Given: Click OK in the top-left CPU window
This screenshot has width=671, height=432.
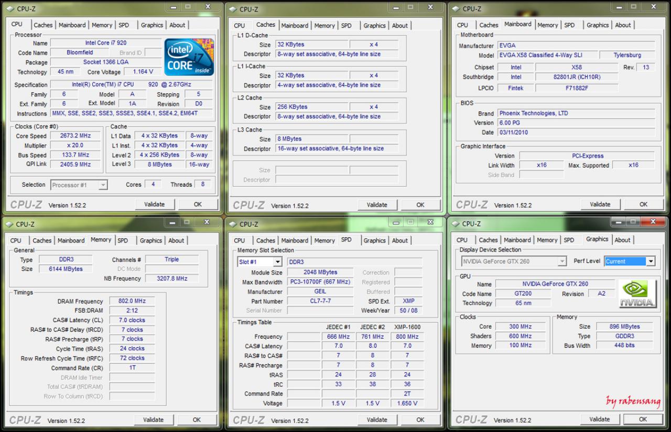Looking at the screenshot, I should [x=198, y=204].
